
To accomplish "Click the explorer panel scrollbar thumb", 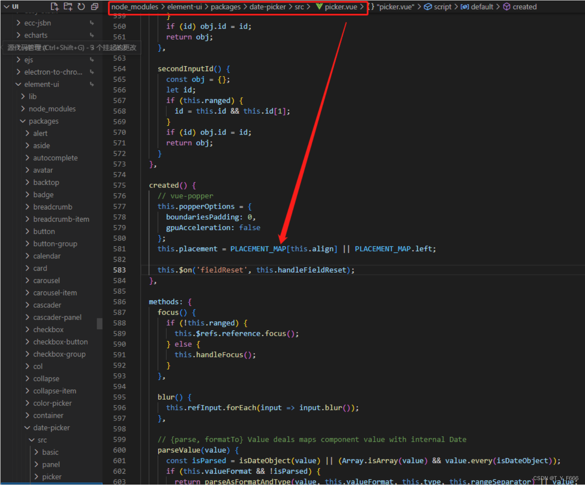I will 100,324.
